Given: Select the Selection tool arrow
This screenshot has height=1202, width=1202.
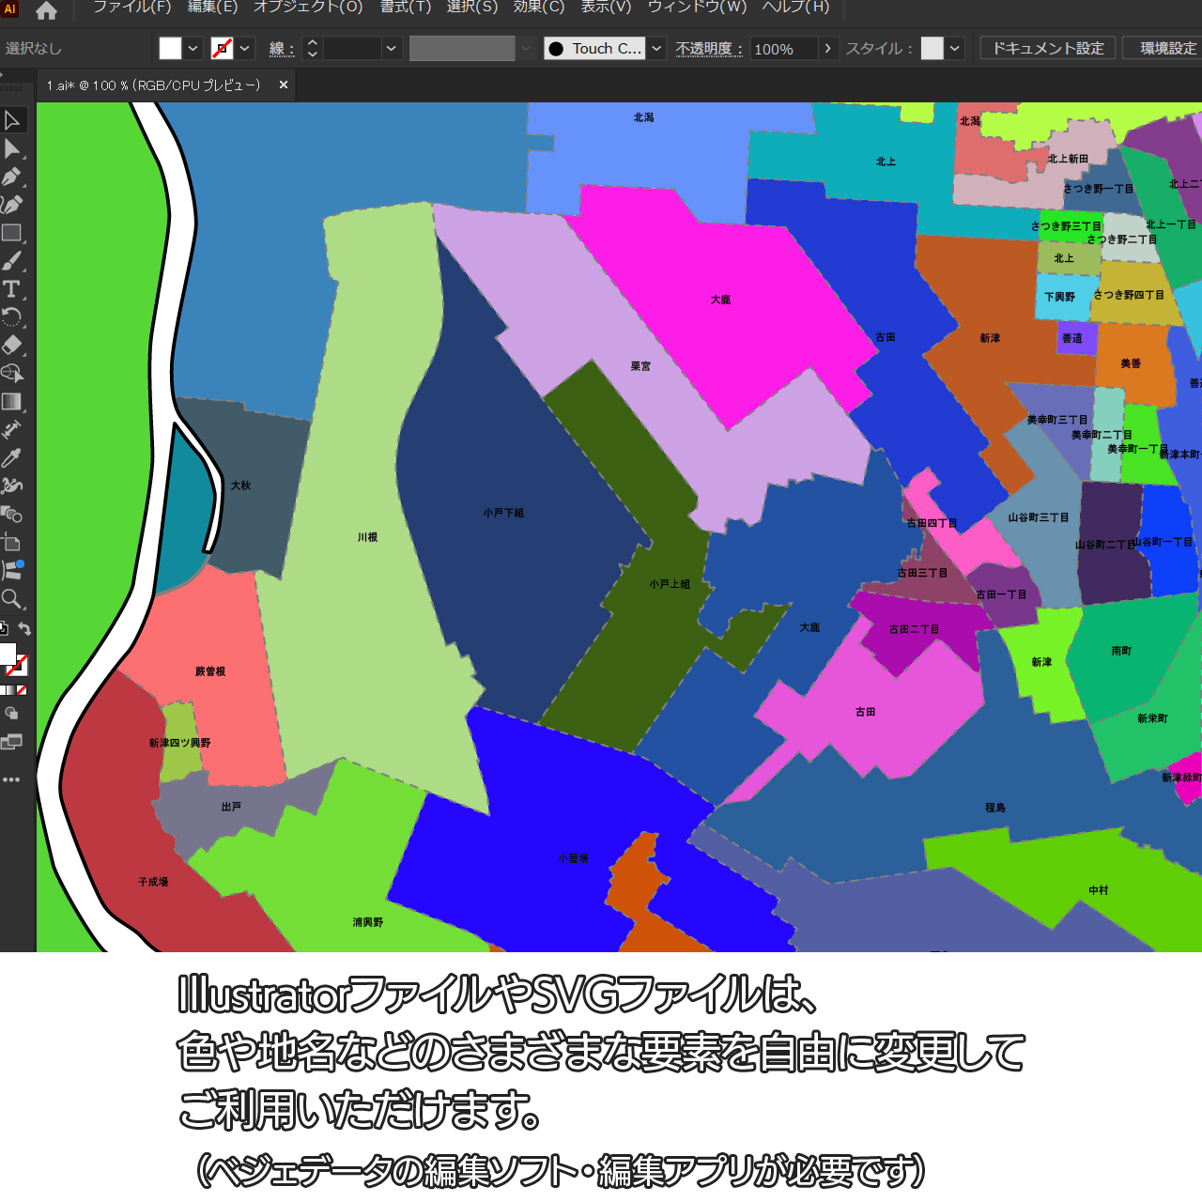Looking at the screenshot, I should coord(12,120).
